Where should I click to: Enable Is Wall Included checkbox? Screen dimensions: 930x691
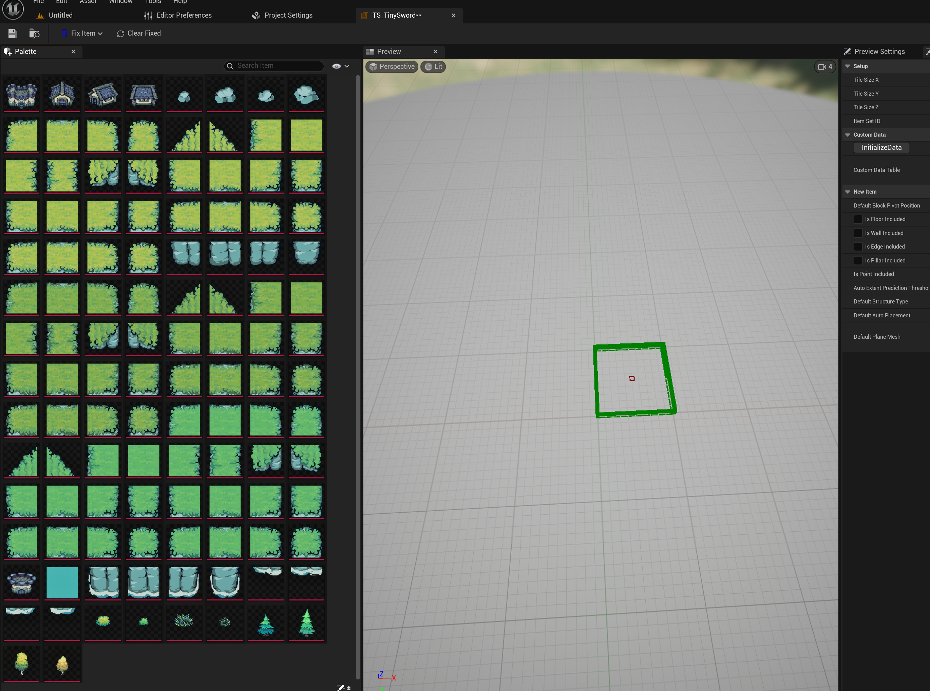point(858,233)
